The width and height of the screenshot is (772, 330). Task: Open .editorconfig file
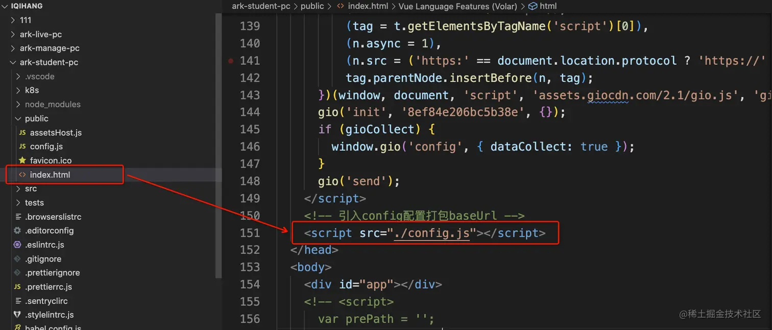50,230
